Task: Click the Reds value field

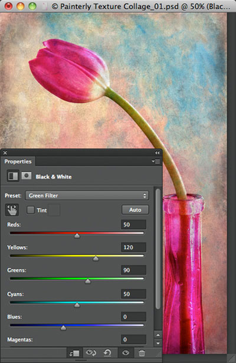Action: click(x=133, y=224)
